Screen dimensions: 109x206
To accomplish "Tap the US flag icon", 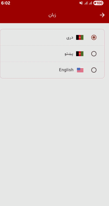I will click(x=80, y=70).
